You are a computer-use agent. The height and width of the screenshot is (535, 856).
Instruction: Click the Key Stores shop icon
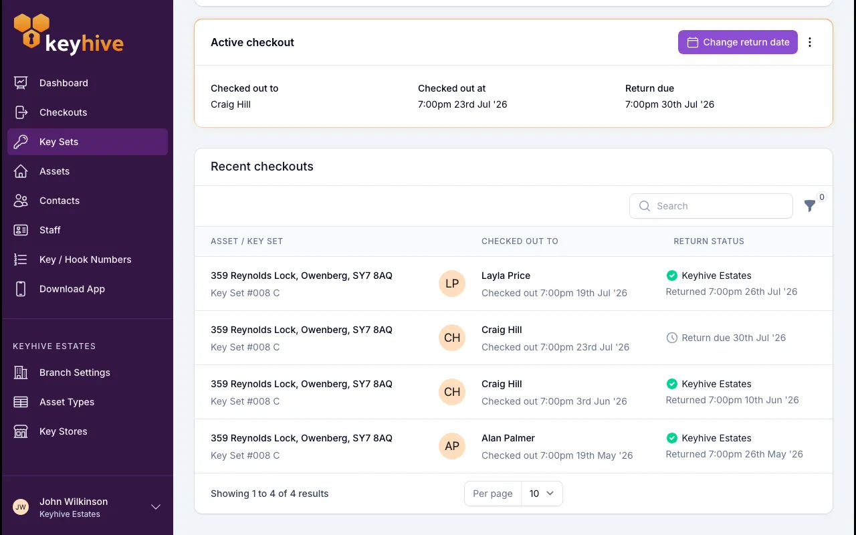pyautogui.click(x=21, y=431)
